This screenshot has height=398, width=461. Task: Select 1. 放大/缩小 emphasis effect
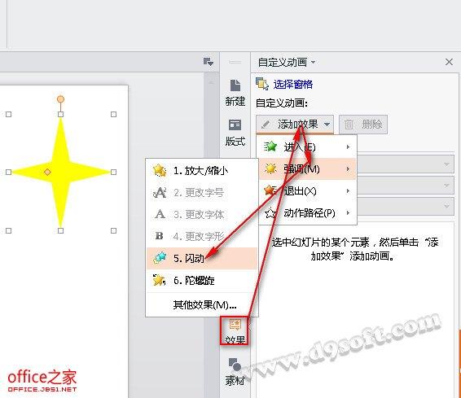click(202, 170)
